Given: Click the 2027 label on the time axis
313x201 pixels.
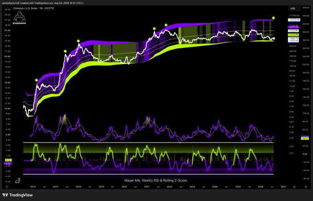Looking at the screenshot, I should 283,187.
